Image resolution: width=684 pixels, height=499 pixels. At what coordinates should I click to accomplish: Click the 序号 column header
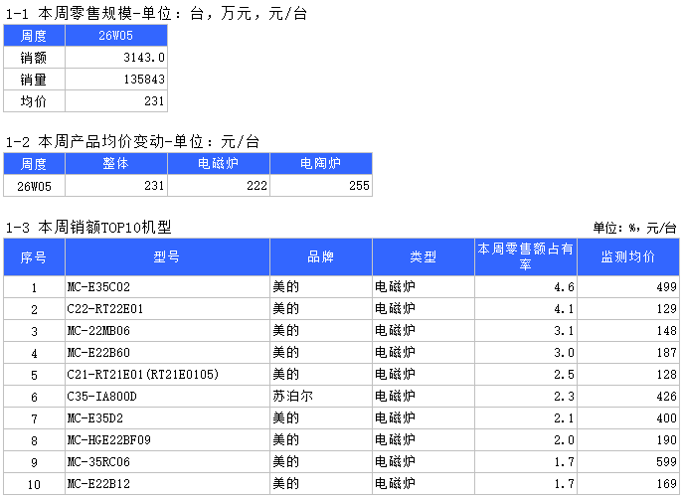click(34, 256)
